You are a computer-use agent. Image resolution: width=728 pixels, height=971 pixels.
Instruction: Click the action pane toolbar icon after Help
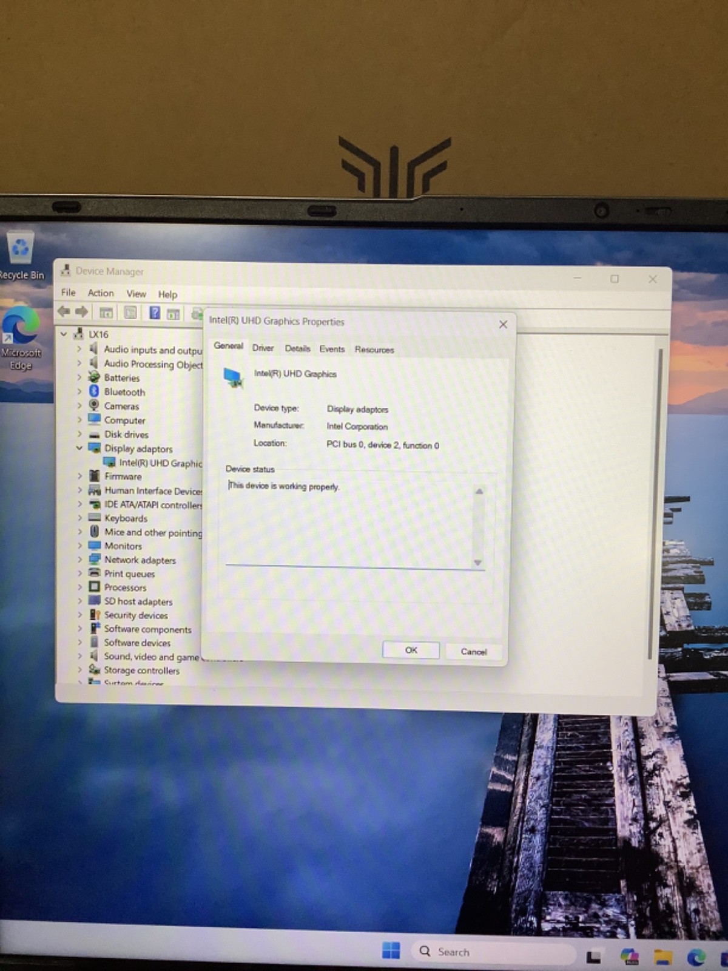(174, 314)
